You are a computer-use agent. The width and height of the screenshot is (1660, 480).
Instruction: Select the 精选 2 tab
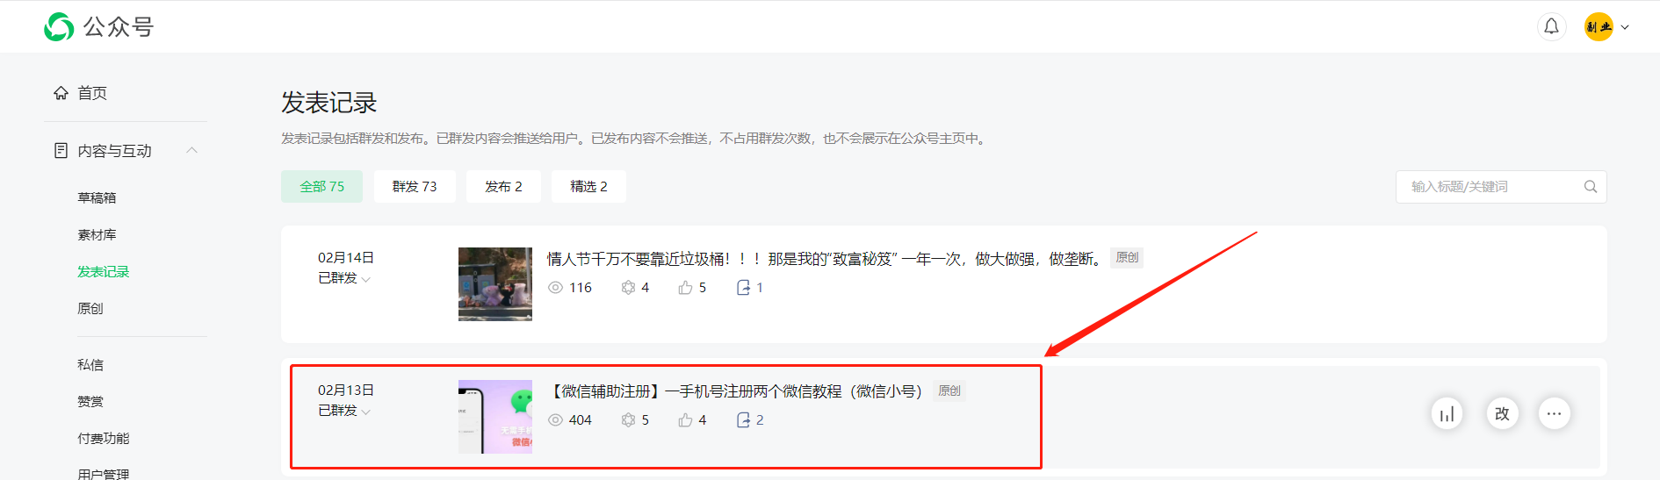click(588, 186)
